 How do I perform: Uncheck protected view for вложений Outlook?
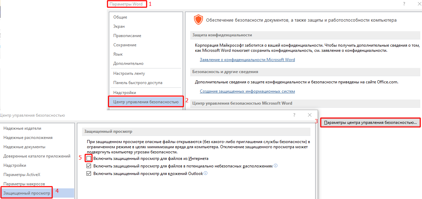89,174
